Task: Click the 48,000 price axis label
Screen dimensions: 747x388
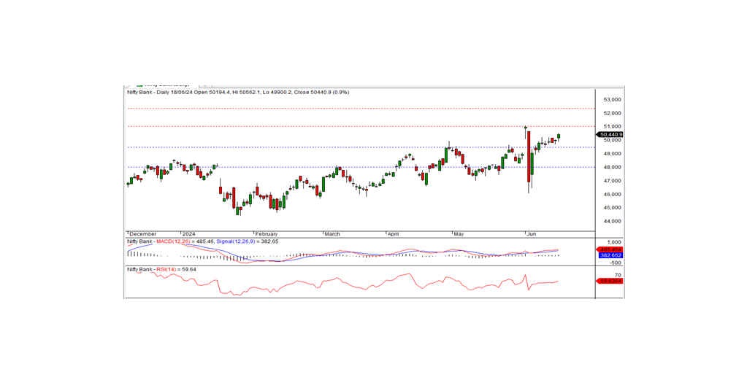Action: coord(612,167)
